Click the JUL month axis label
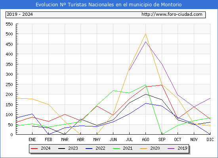218x158 pixels. click(x=130, y=139)
